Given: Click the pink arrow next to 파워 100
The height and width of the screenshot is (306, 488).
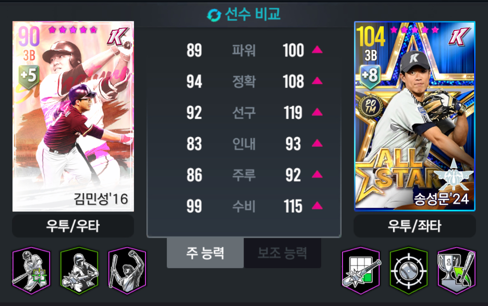Looking at the screenshot, I should click(x=317, y=50).
